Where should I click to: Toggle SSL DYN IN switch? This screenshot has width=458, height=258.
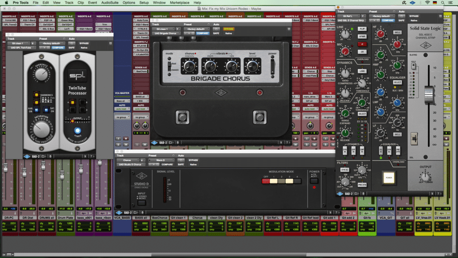[345, 150]
